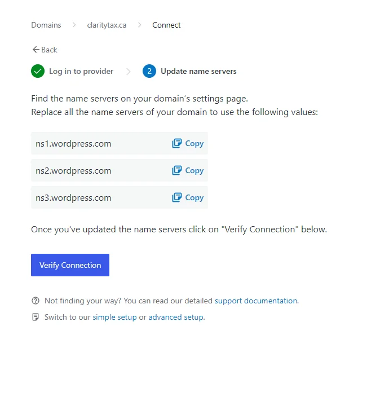Viewport: 376px width, 397px height.
Task: Click chevron after claritytax.ca breadcrumb
Action: [x=139, y=25]
